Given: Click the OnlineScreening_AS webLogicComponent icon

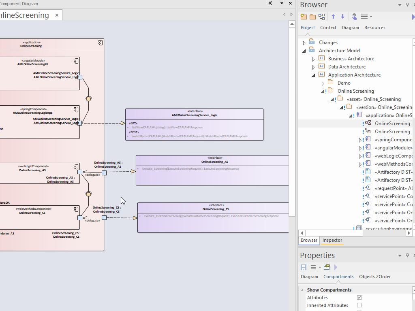Looking at the screenshot, I should (x=76, y=166).
